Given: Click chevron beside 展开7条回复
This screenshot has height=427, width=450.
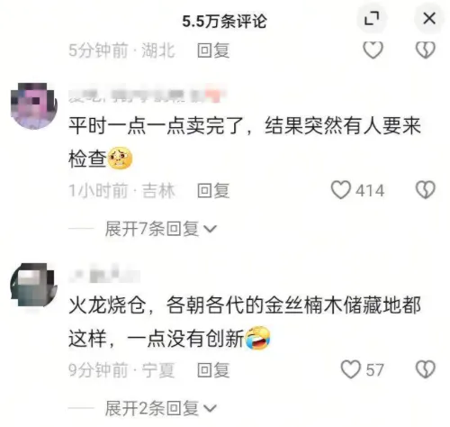Looking at the screenshot, I should click(x=210, y=230).
